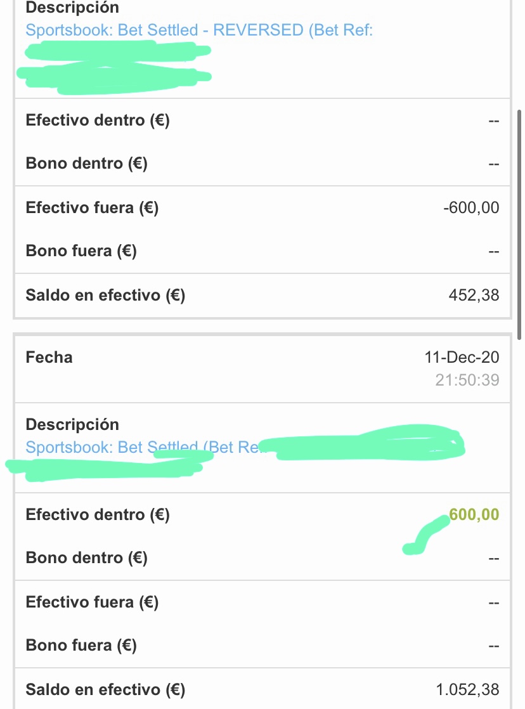The image size is (525, 709).
Task: Click Bono fuera label in reversed transaction
Action: pyautogui.click(x=81, y=250)
